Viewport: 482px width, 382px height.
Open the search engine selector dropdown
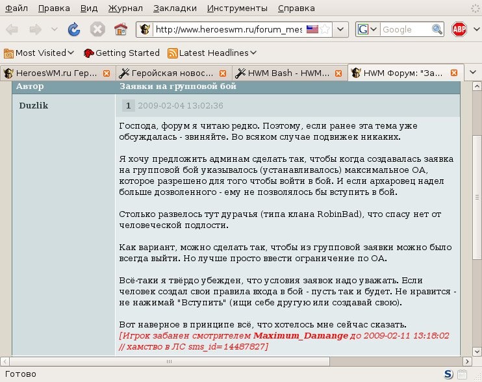pyautogui.click(x=368, y=29)
